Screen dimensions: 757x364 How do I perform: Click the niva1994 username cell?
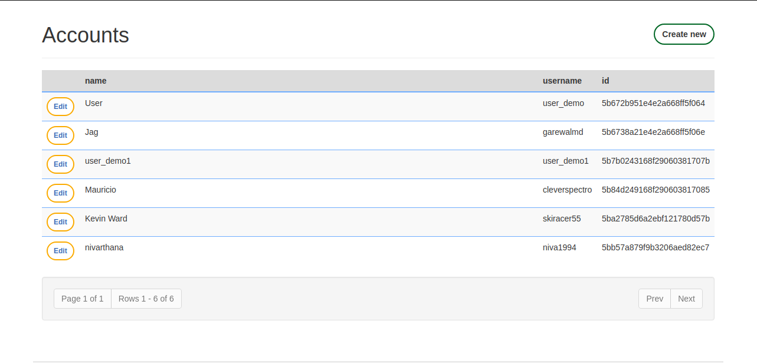coord(559,247)
